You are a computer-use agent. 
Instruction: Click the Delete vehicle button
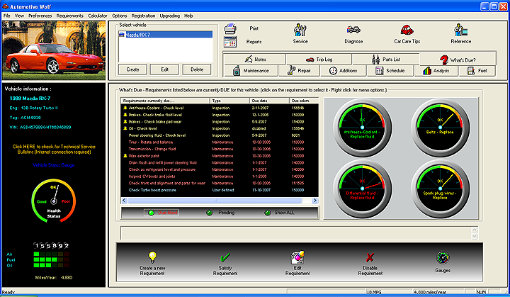197,69
